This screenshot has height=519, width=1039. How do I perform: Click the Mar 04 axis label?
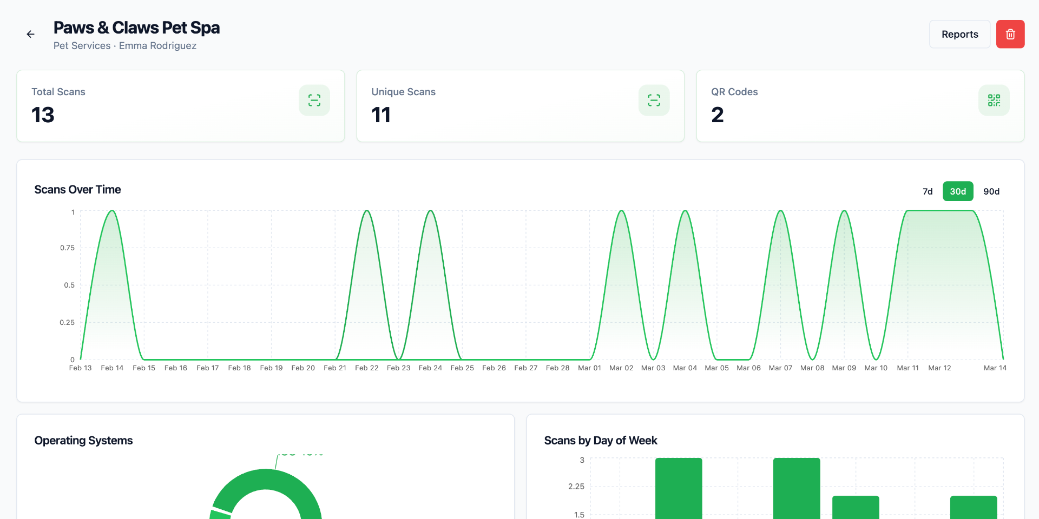pos(685,368)
